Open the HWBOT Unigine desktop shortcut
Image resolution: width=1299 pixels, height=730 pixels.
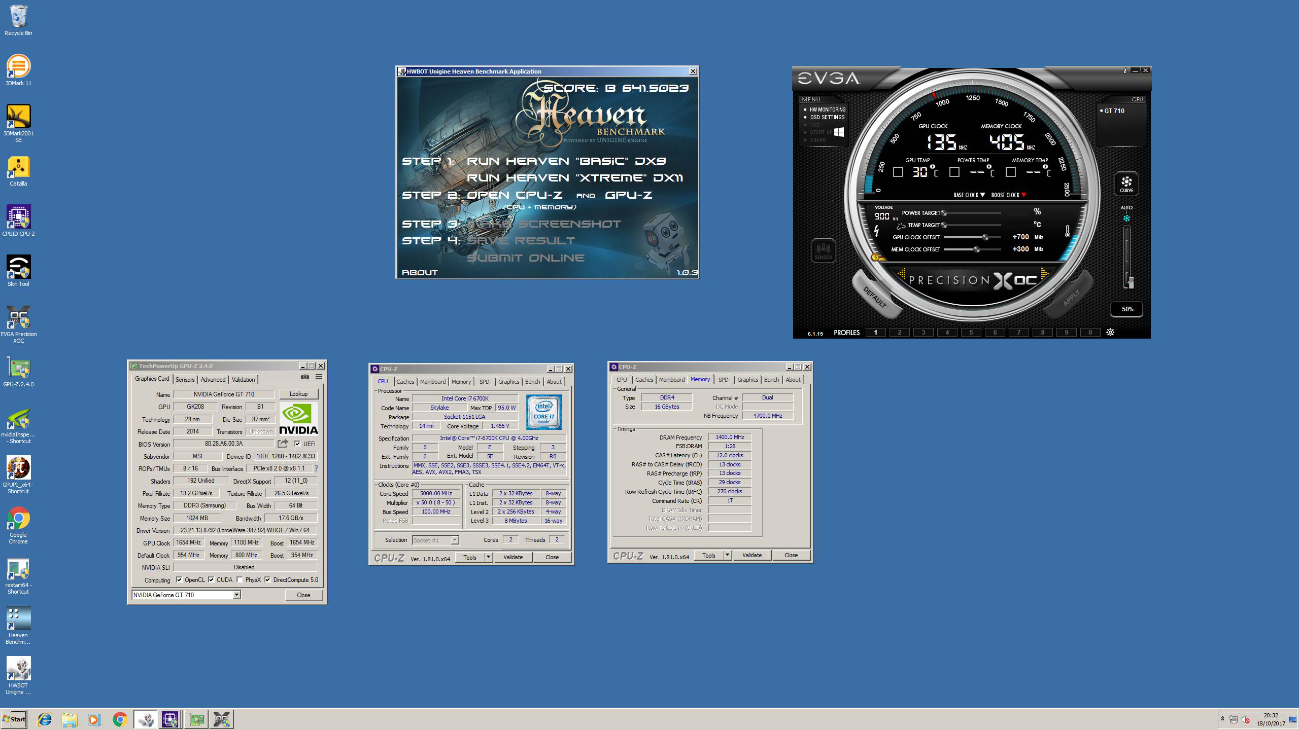tap(18, 676)
